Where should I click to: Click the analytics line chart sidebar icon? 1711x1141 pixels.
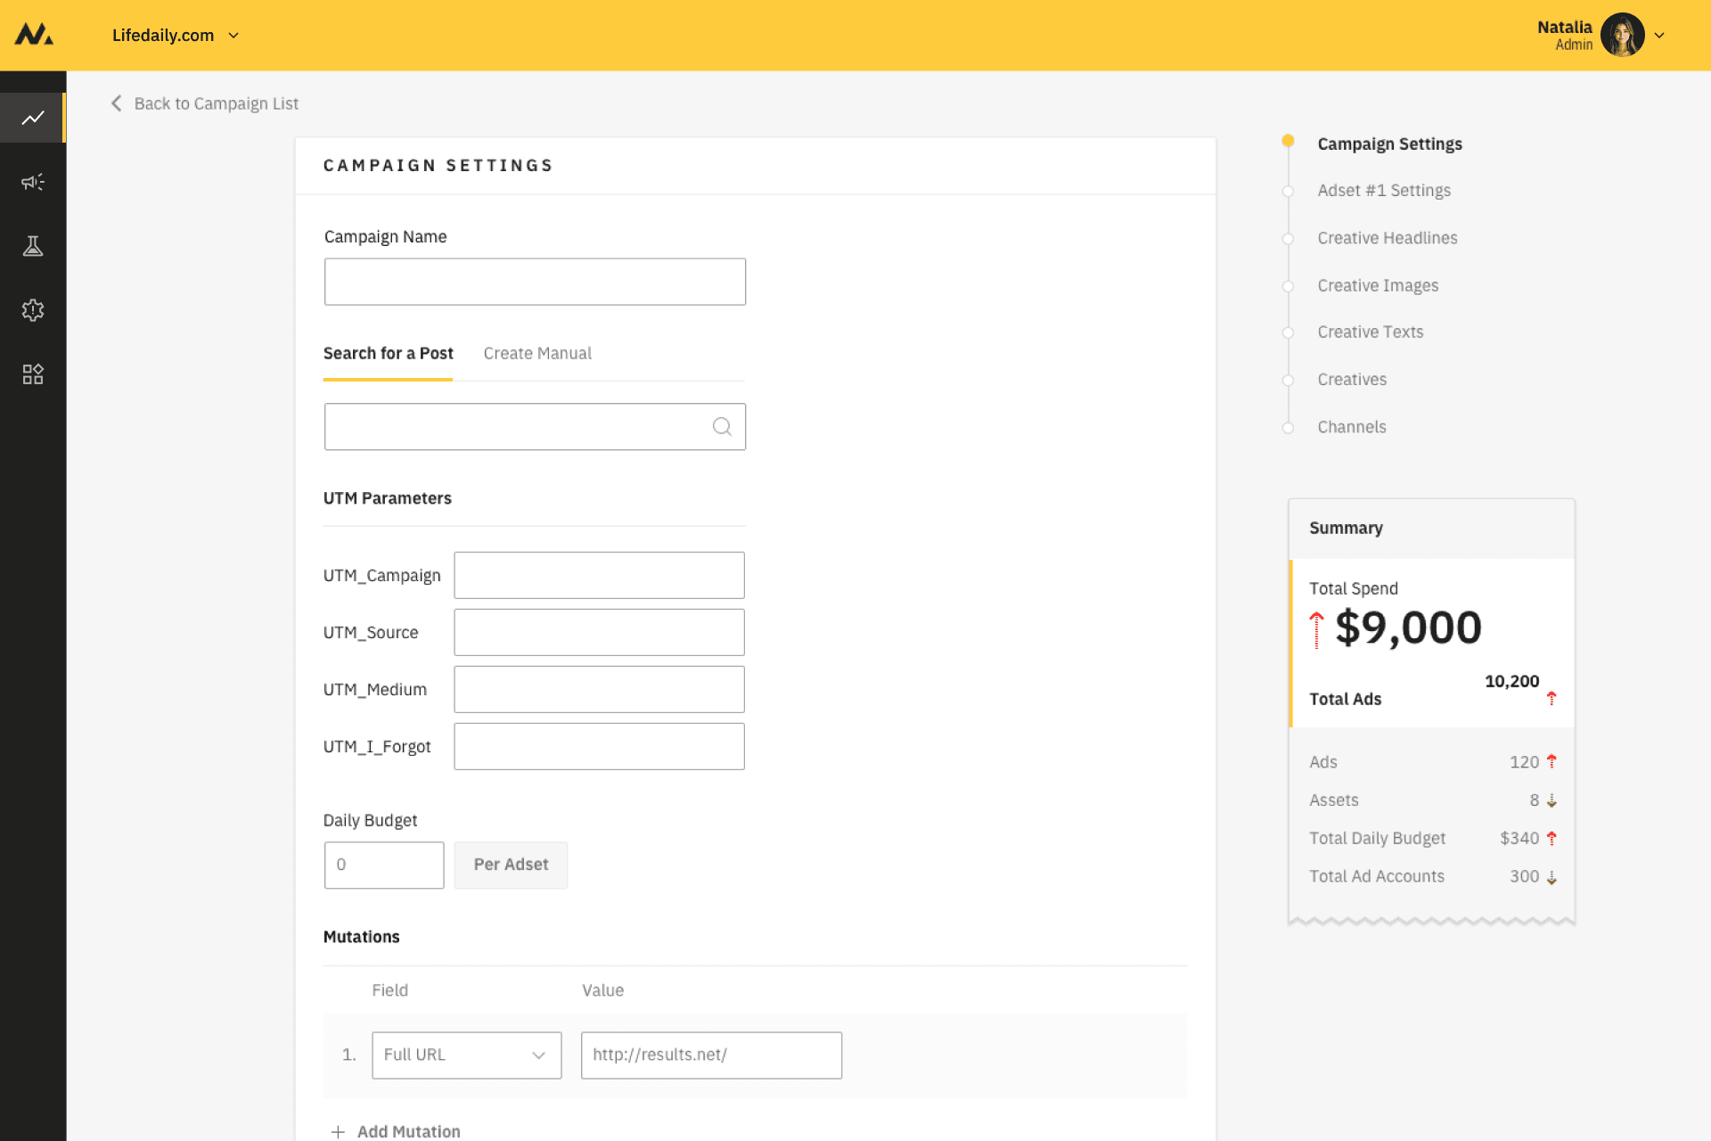click(33, 118)
